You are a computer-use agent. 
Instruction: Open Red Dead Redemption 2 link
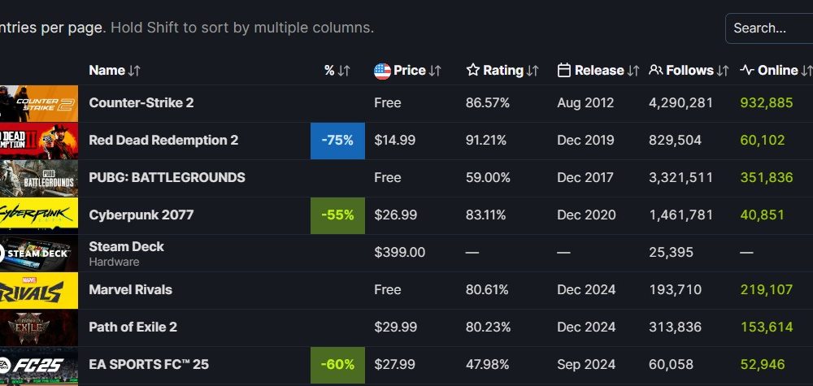click(x=163, y=140)
